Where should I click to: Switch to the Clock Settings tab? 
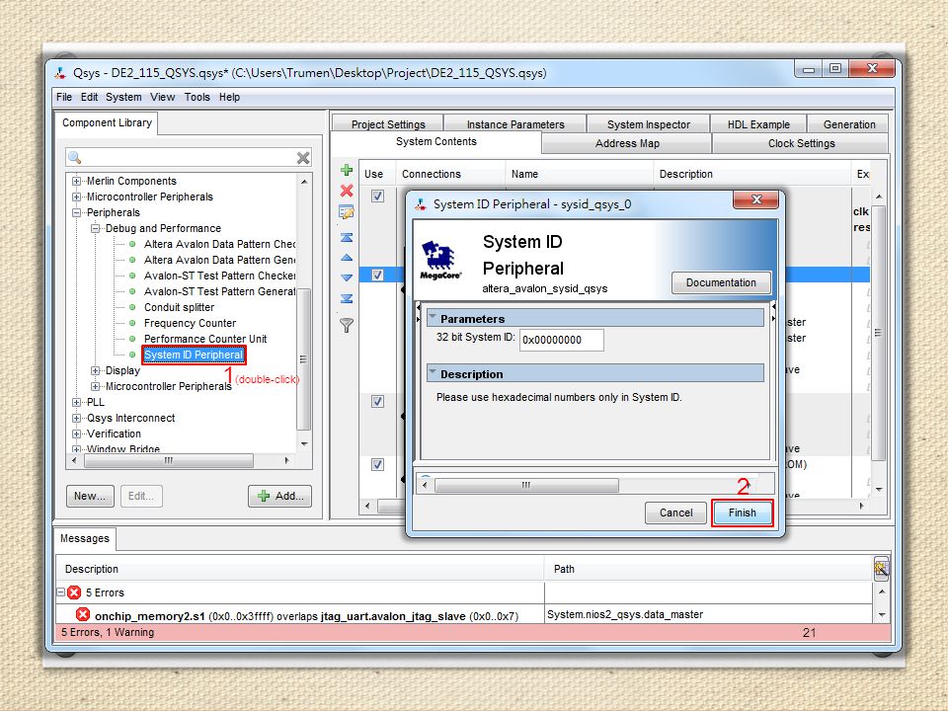pyautogui.click(x=801, y=143)
